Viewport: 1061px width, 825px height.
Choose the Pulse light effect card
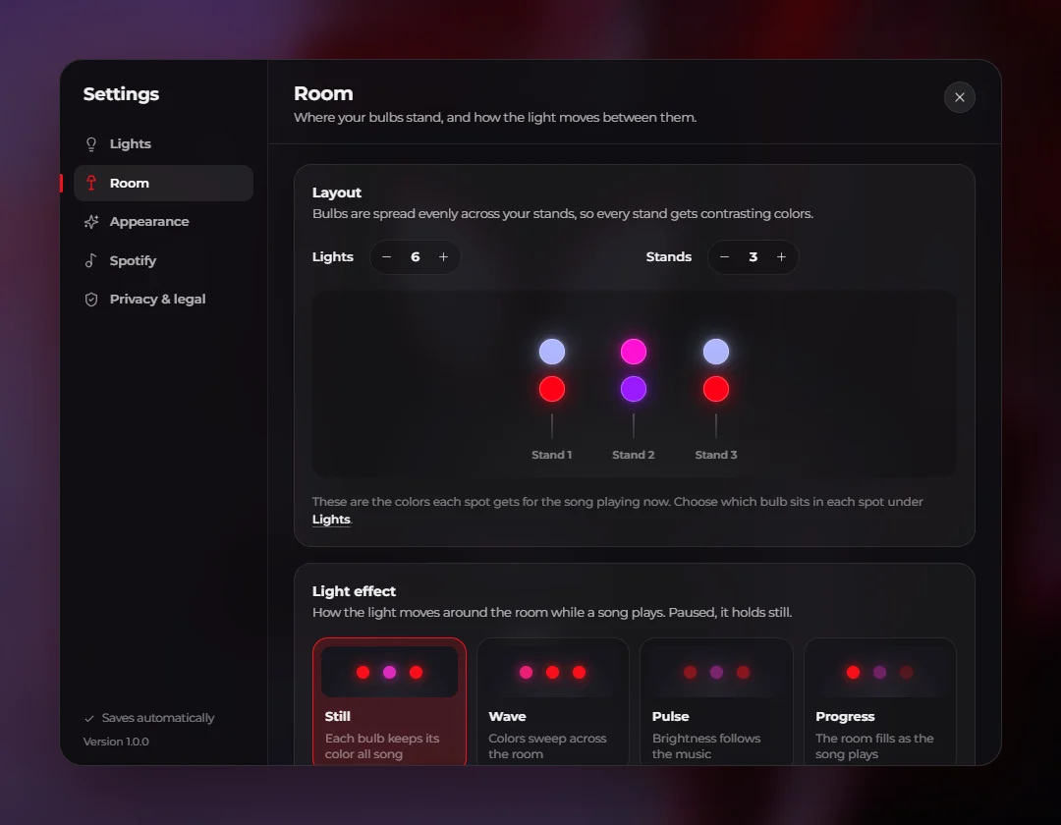[716, 701]
